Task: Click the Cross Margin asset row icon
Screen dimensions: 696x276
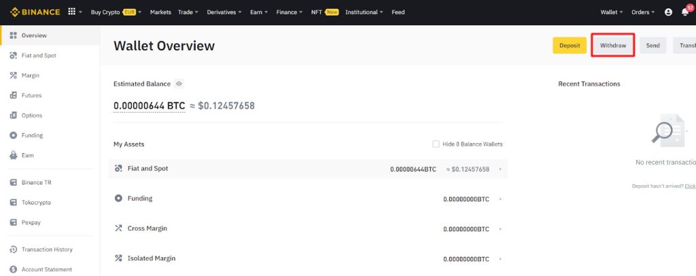Action: click(118, 228)
